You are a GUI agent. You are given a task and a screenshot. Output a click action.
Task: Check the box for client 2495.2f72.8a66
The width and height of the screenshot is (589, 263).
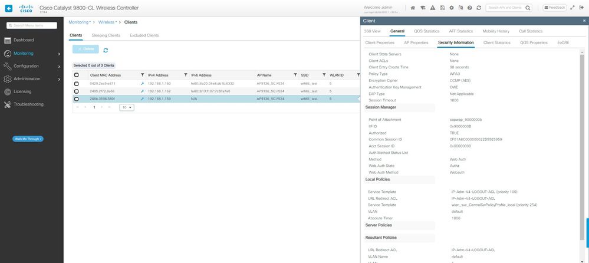(x=77, y=91)
